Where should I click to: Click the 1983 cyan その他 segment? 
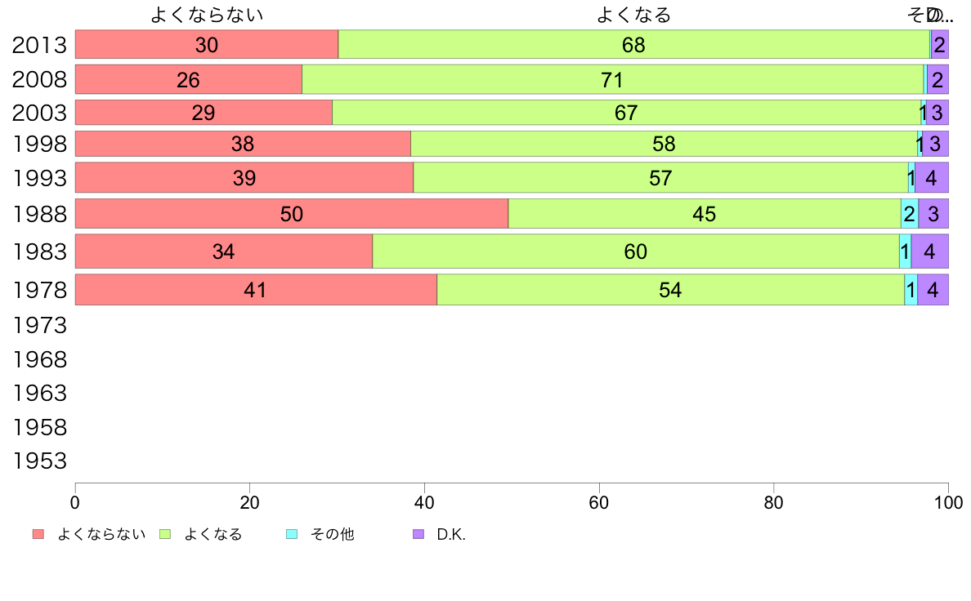tap(905, 252)
